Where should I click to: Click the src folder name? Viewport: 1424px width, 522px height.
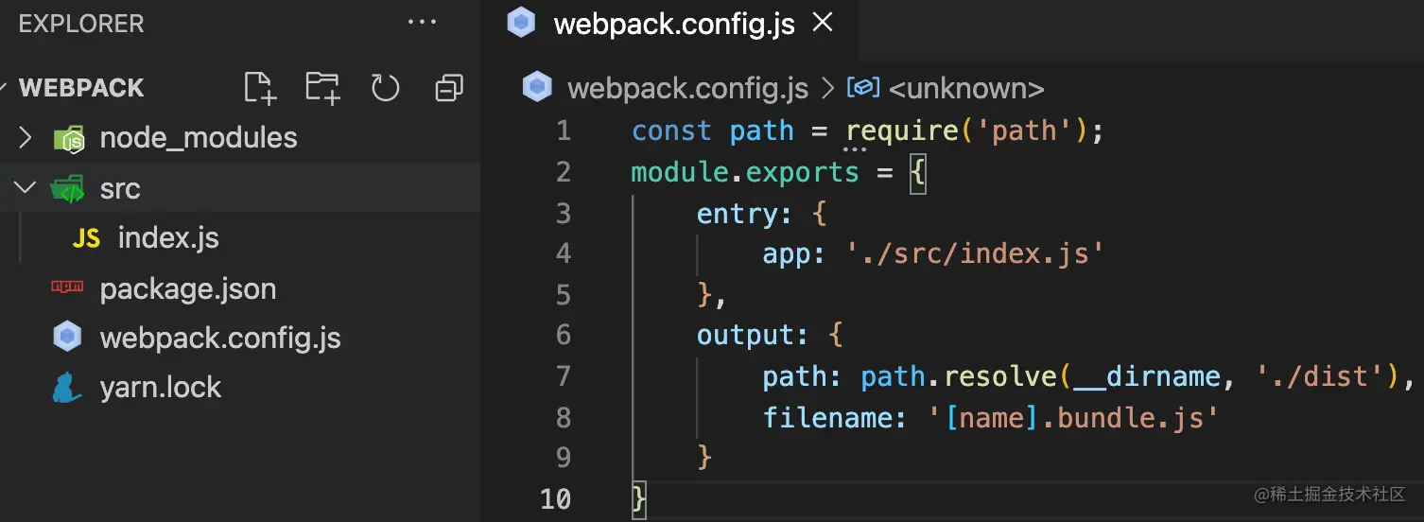tap(120, 189)
